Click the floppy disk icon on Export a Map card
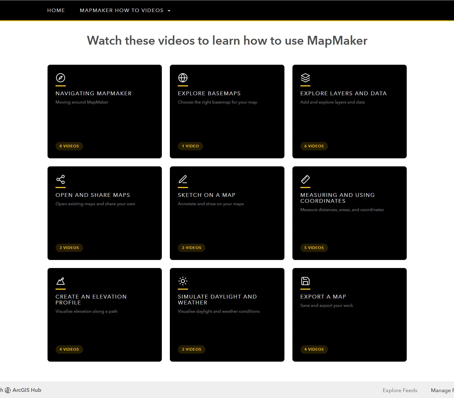 (x=305, y=281)
